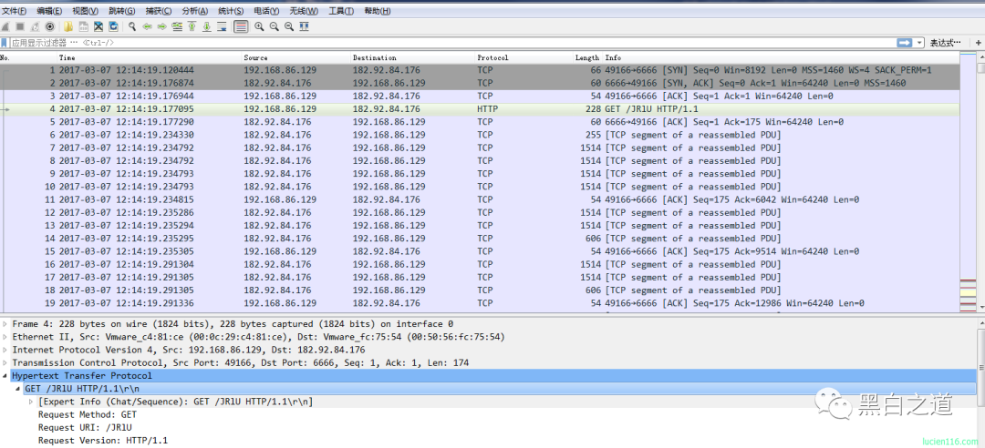Click the stop capture square icon

point(20,26)
